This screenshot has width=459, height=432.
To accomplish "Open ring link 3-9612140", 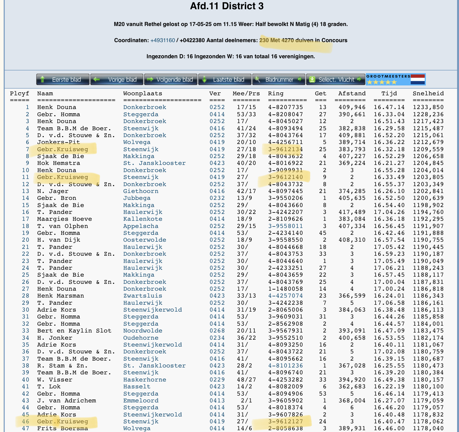I will point(285,177).
